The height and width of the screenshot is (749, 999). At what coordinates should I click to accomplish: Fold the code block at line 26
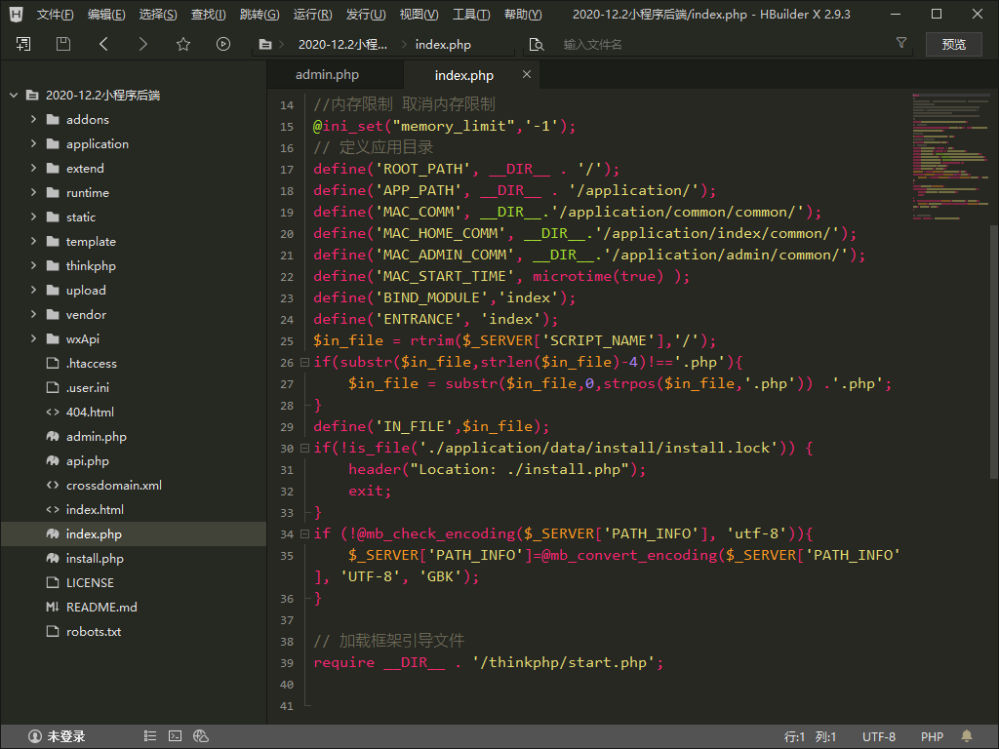304,363
